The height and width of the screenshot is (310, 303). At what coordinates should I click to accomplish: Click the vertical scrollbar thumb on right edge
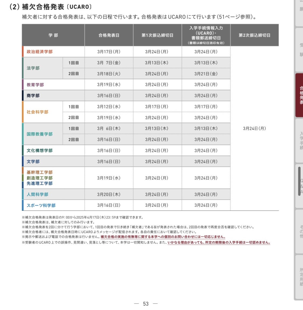(x=299, y=181)
